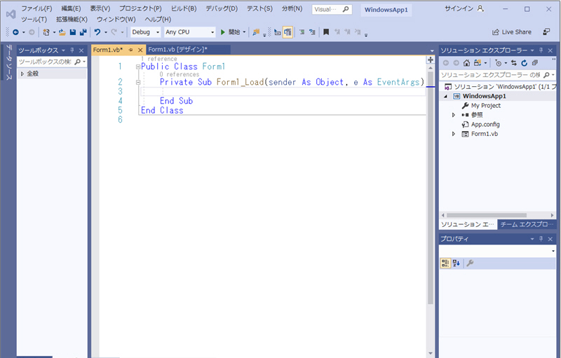
Task: Click the open file folder icon
Action: pyautogui.click(x=62, y=32)
